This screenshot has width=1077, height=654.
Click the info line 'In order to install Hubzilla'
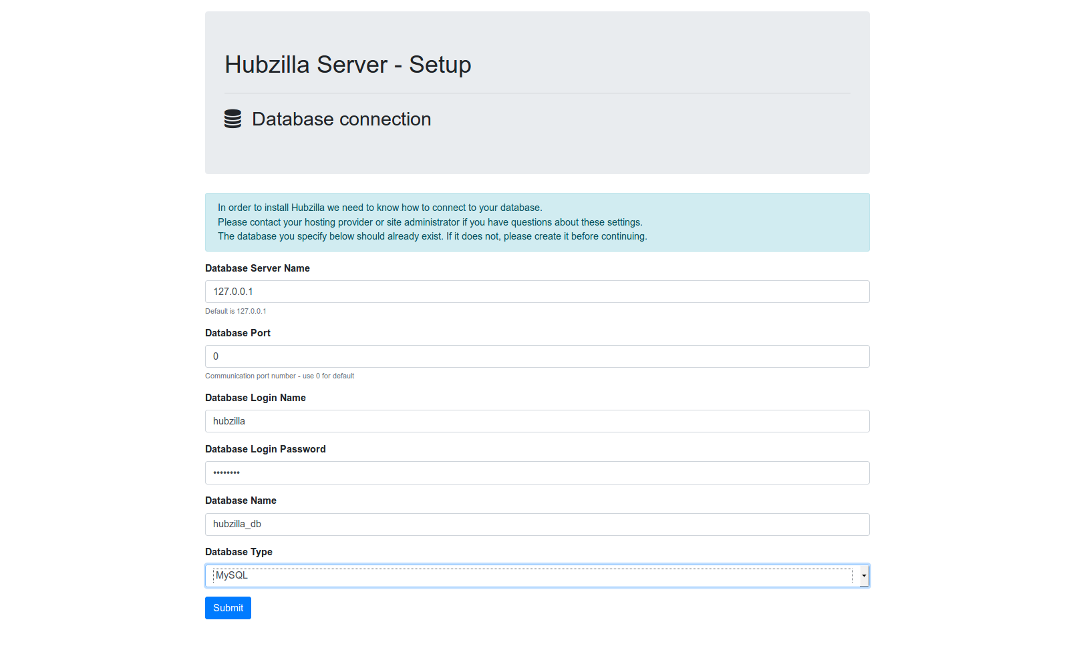click(x=380, y=208)
